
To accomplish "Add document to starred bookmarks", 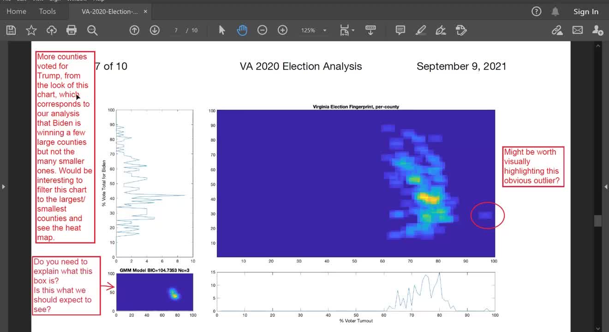I will tap(31, 30).
